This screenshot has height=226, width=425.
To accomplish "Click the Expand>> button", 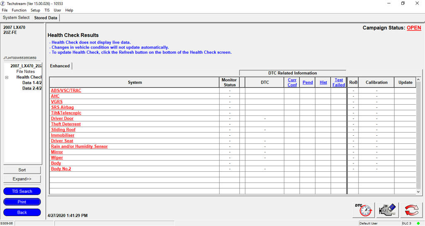I will point(22,179).
